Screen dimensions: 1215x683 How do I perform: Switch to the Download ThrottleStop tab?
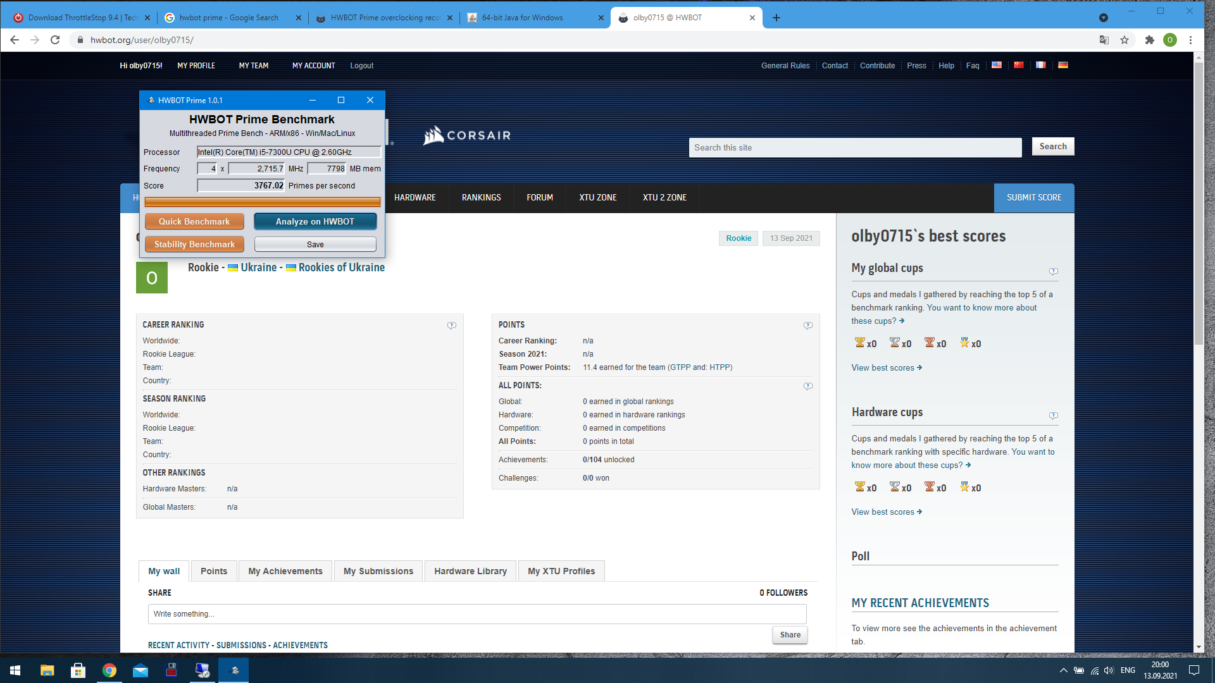[x=82, y=18]
